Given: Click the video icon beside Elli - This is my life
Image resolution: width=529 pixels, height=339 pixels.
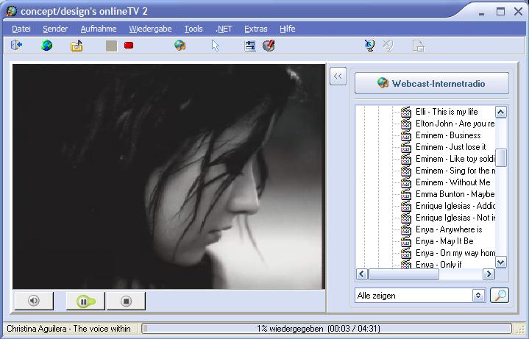Looking at the screenshot, I should (x=406, y=112).
